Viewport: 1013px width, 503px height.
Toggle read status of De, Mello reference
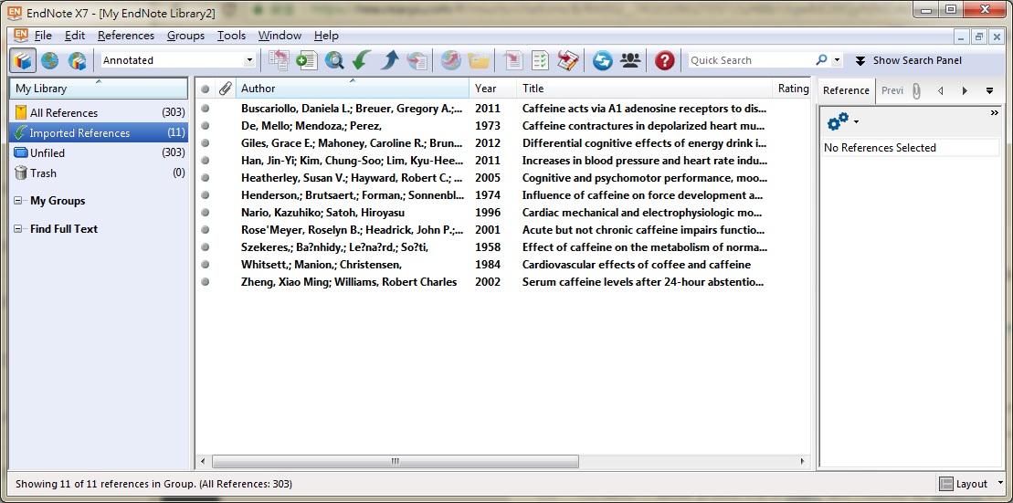click(x=205, y=126)
